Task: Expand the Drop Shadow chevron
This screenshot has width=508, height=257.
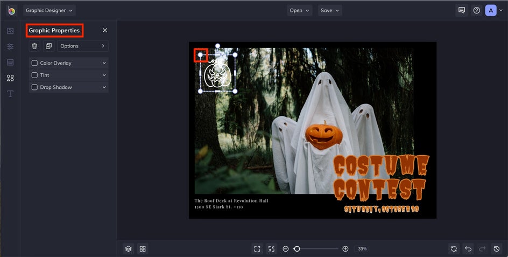Action: 104,87
